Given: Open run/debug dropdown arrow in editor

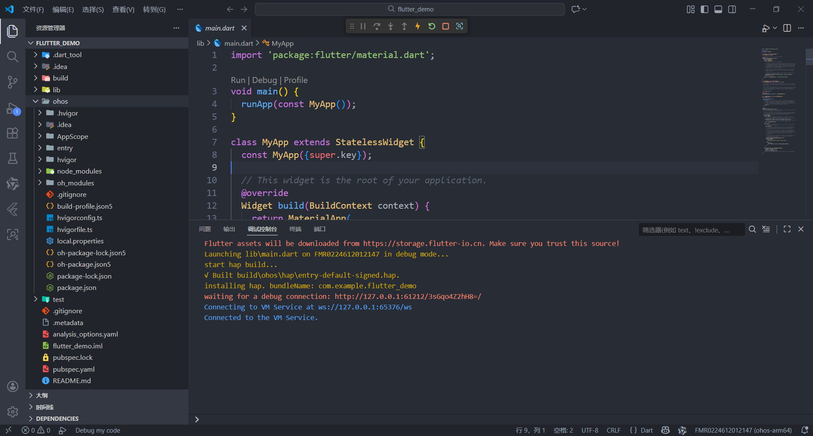Looking at the screenshot, I should (775, 28).
